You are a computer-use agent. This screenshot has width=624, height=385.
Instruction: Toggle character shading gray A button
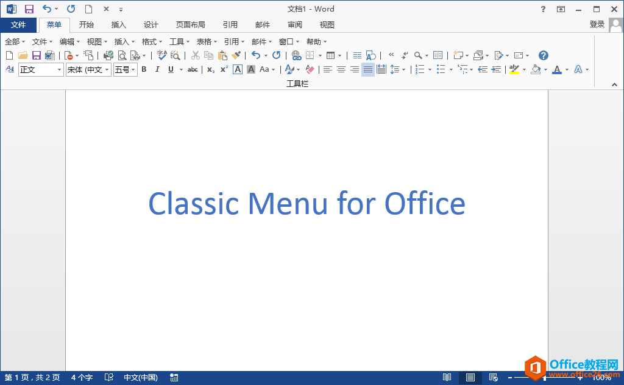click(251, 69)
